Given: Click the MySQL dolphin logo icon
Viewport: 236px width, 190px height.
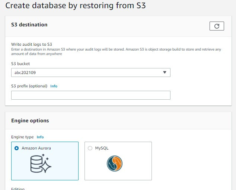Looking at the screenshot, I should click(x=114, y=164).
